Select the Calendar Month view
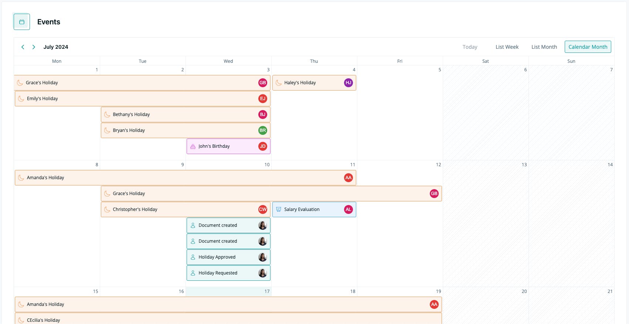629x324 pixels. point(588,47)
